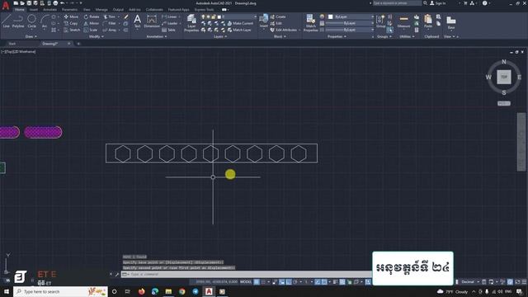Click the Array tool
Screen dimensions: 528x297
[x=110, y=30]
